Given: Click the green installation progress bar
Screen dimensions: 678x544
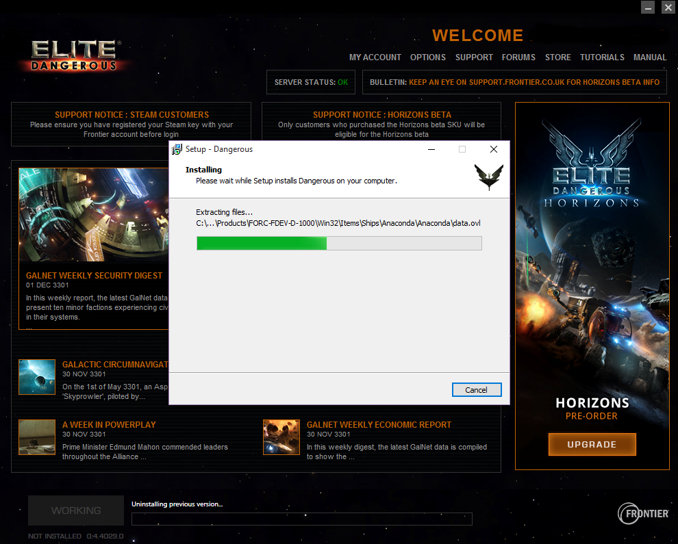Looking at the screenshot, I should coord(339,244).
